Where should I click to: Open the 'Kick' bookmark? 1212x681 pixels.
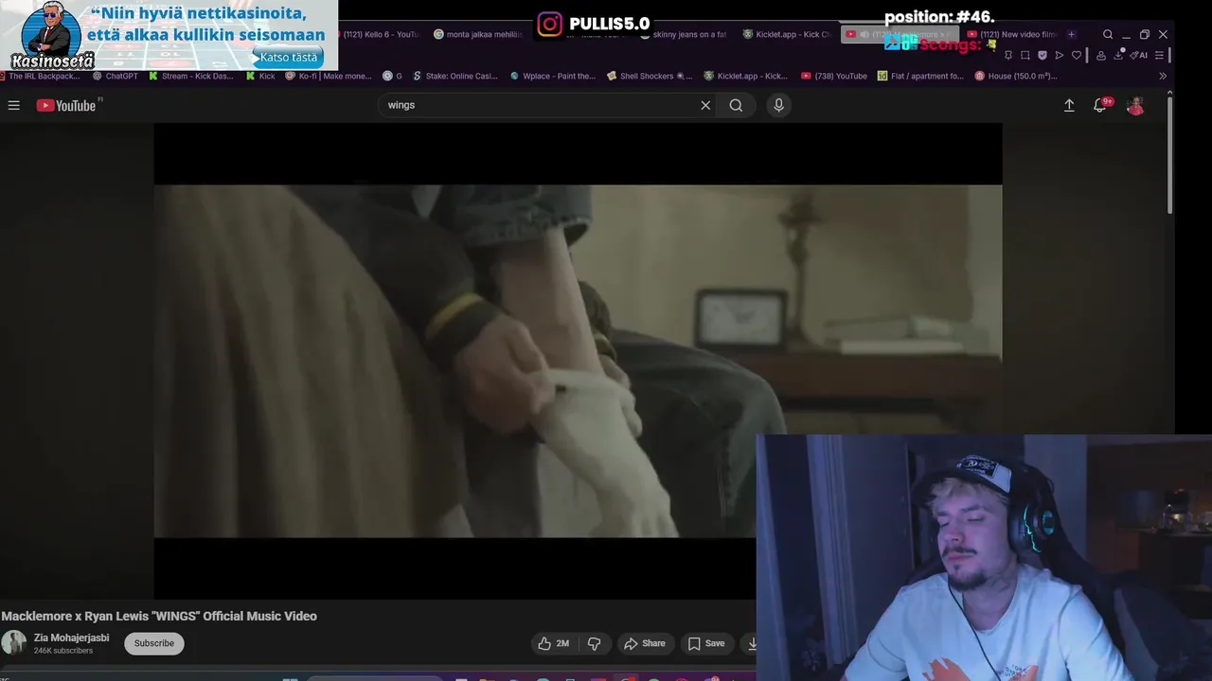point(260,76)
